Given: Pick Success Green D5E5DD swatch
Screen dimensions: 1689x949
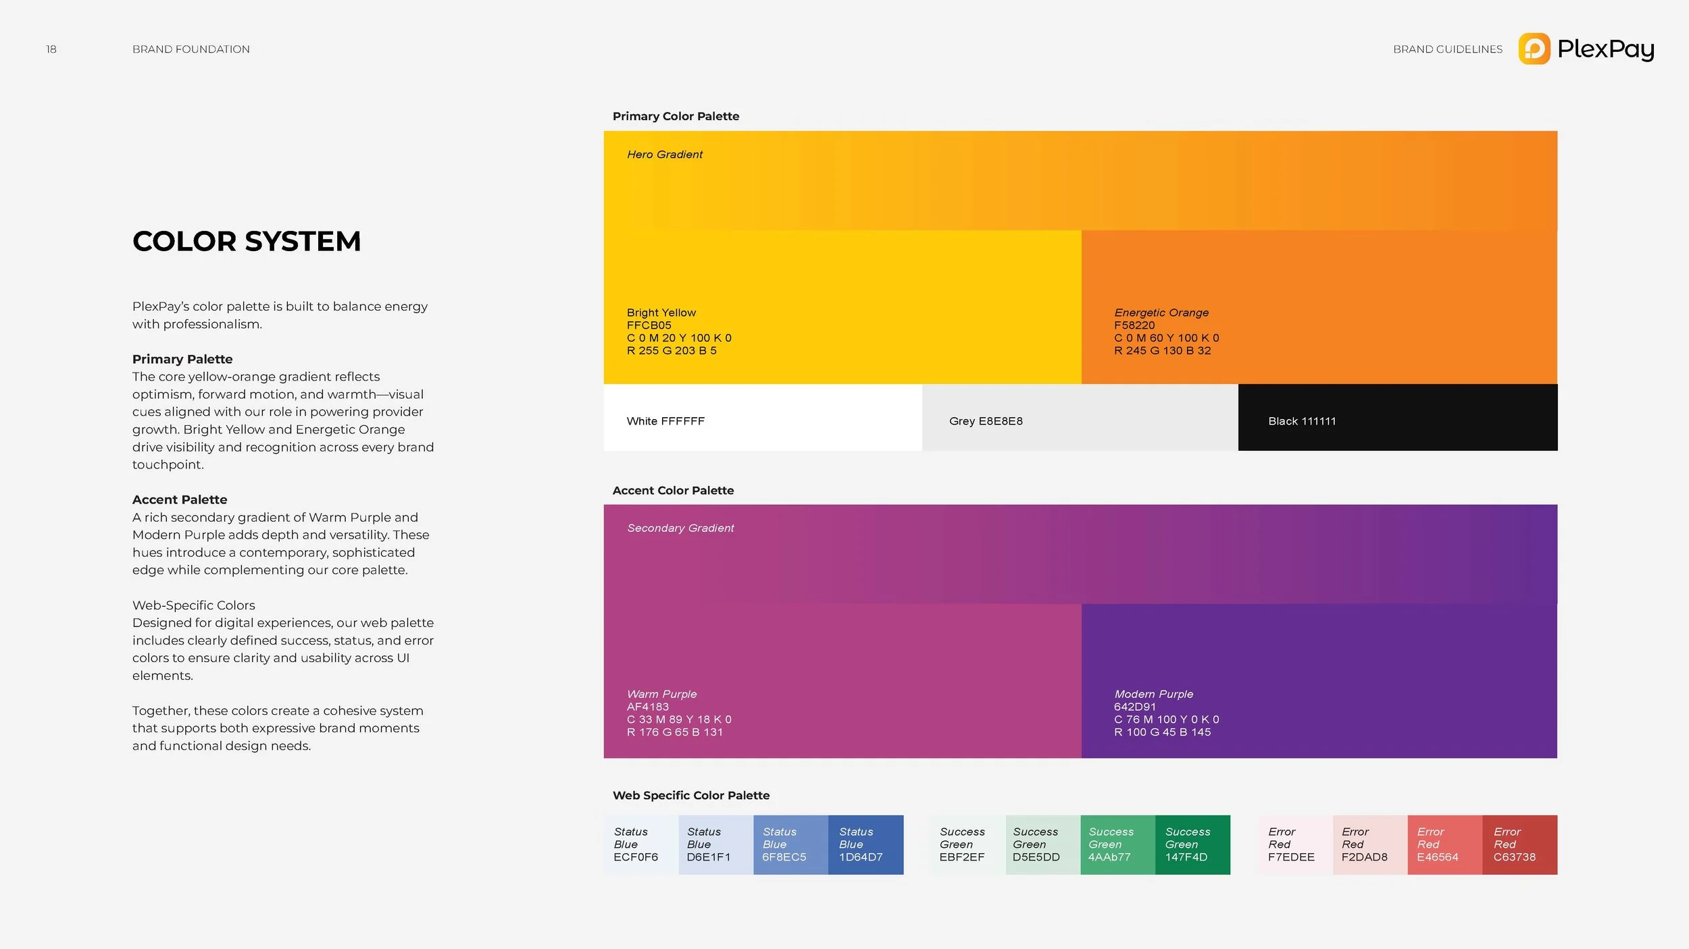Looking at the screenshot, I should coord(1043,844).
